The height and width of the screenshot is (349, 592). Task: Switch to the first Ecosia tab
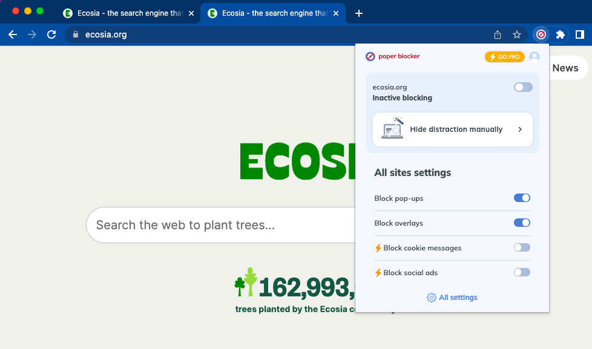[x=128, y=13]
